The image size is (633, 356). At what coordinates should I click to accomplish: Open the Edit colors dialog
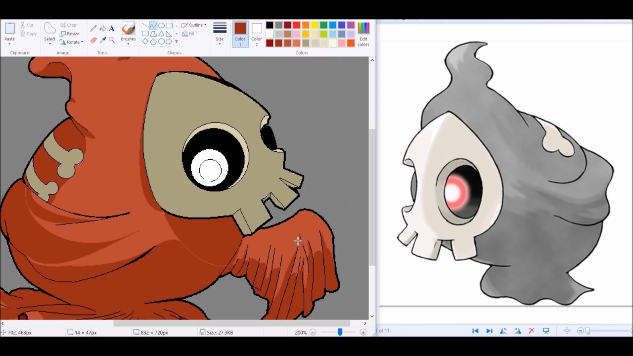tap(363, 34)
